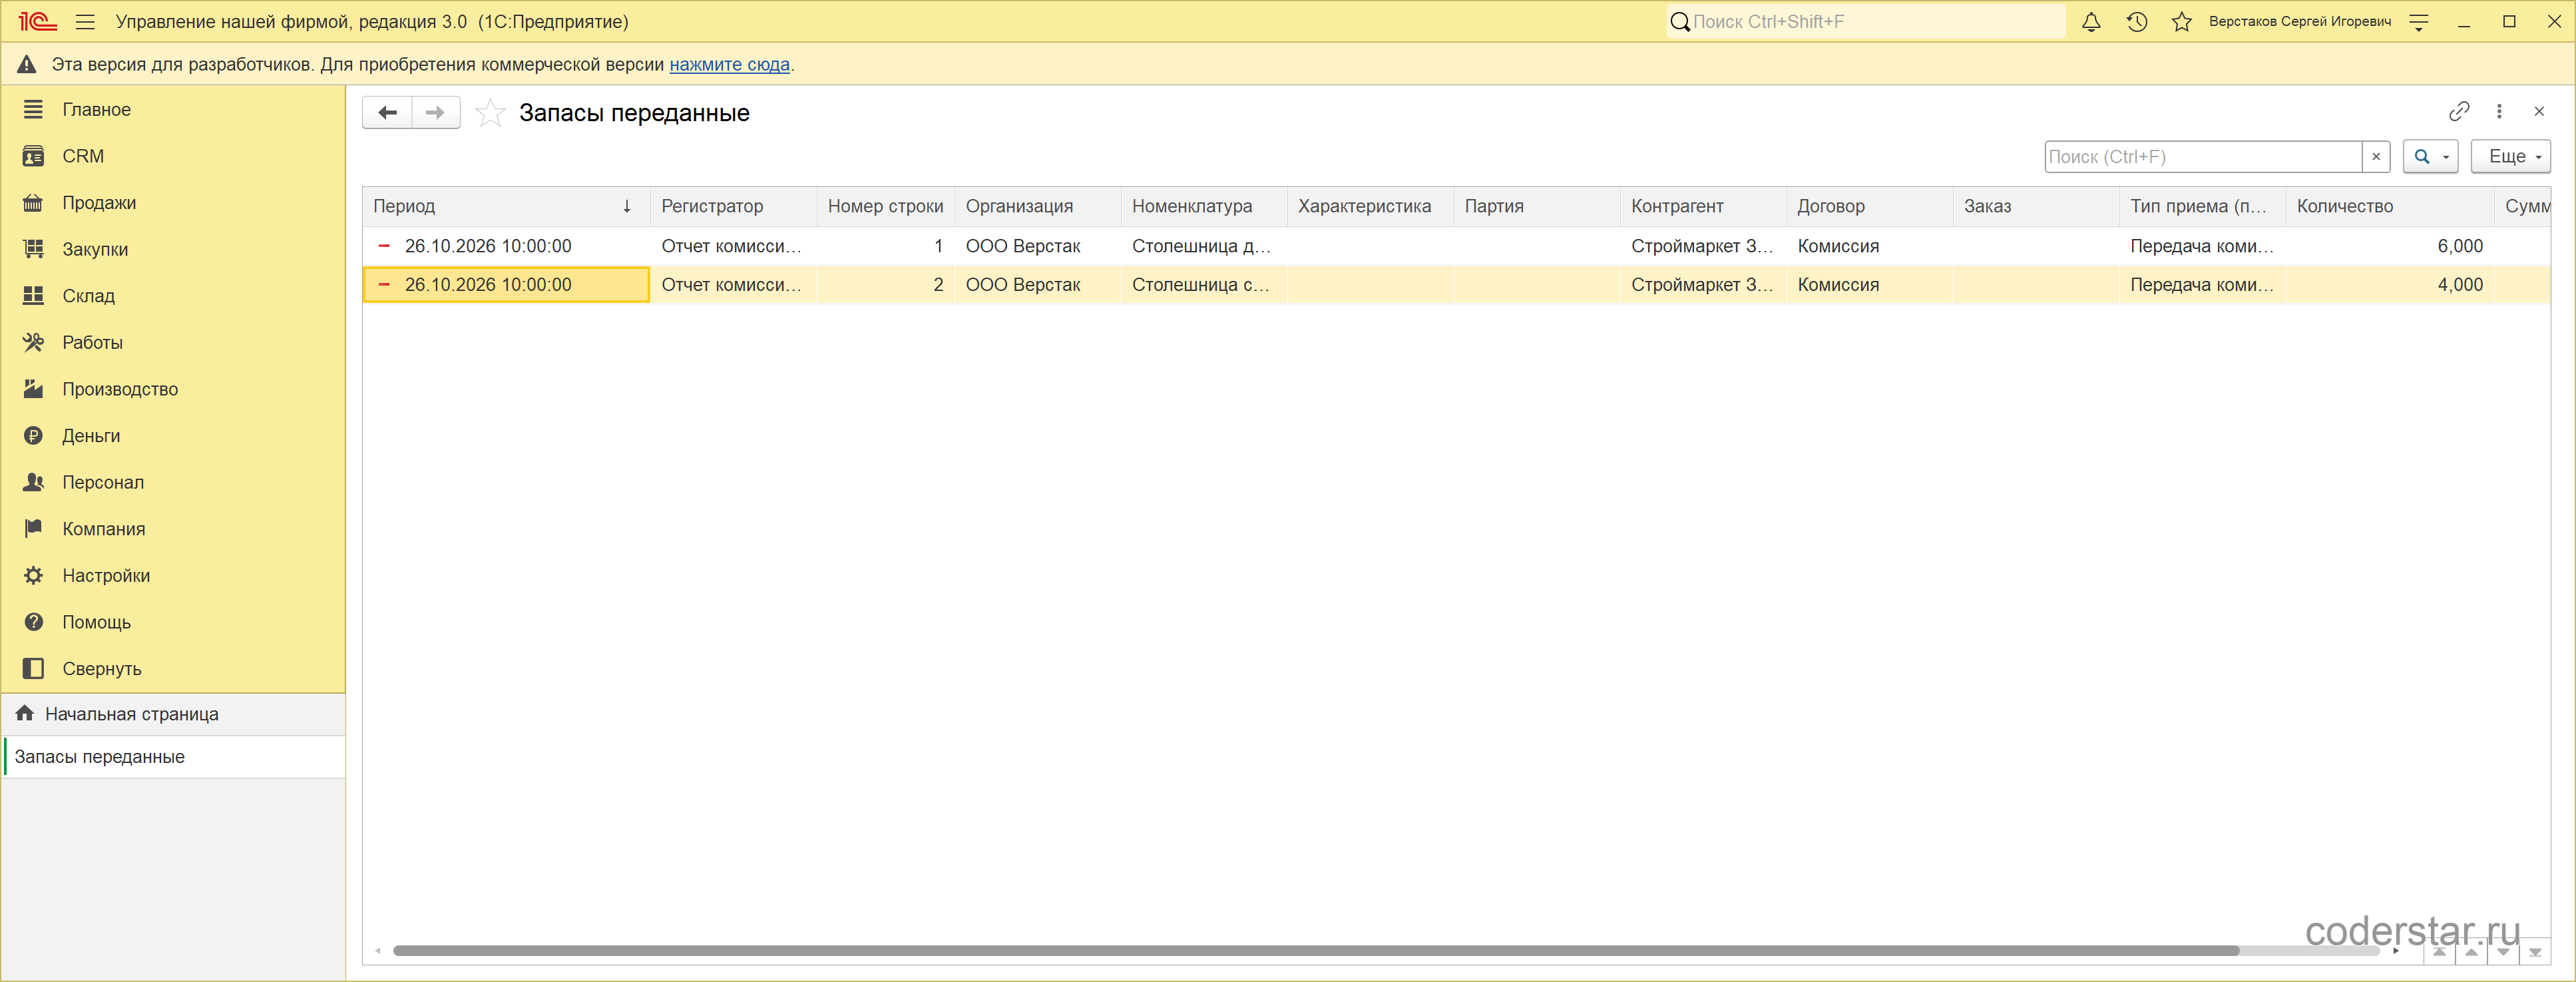Click the Номенклатура column header
This screenshot has width=2576, height=982.
(x=1204, y=206)
